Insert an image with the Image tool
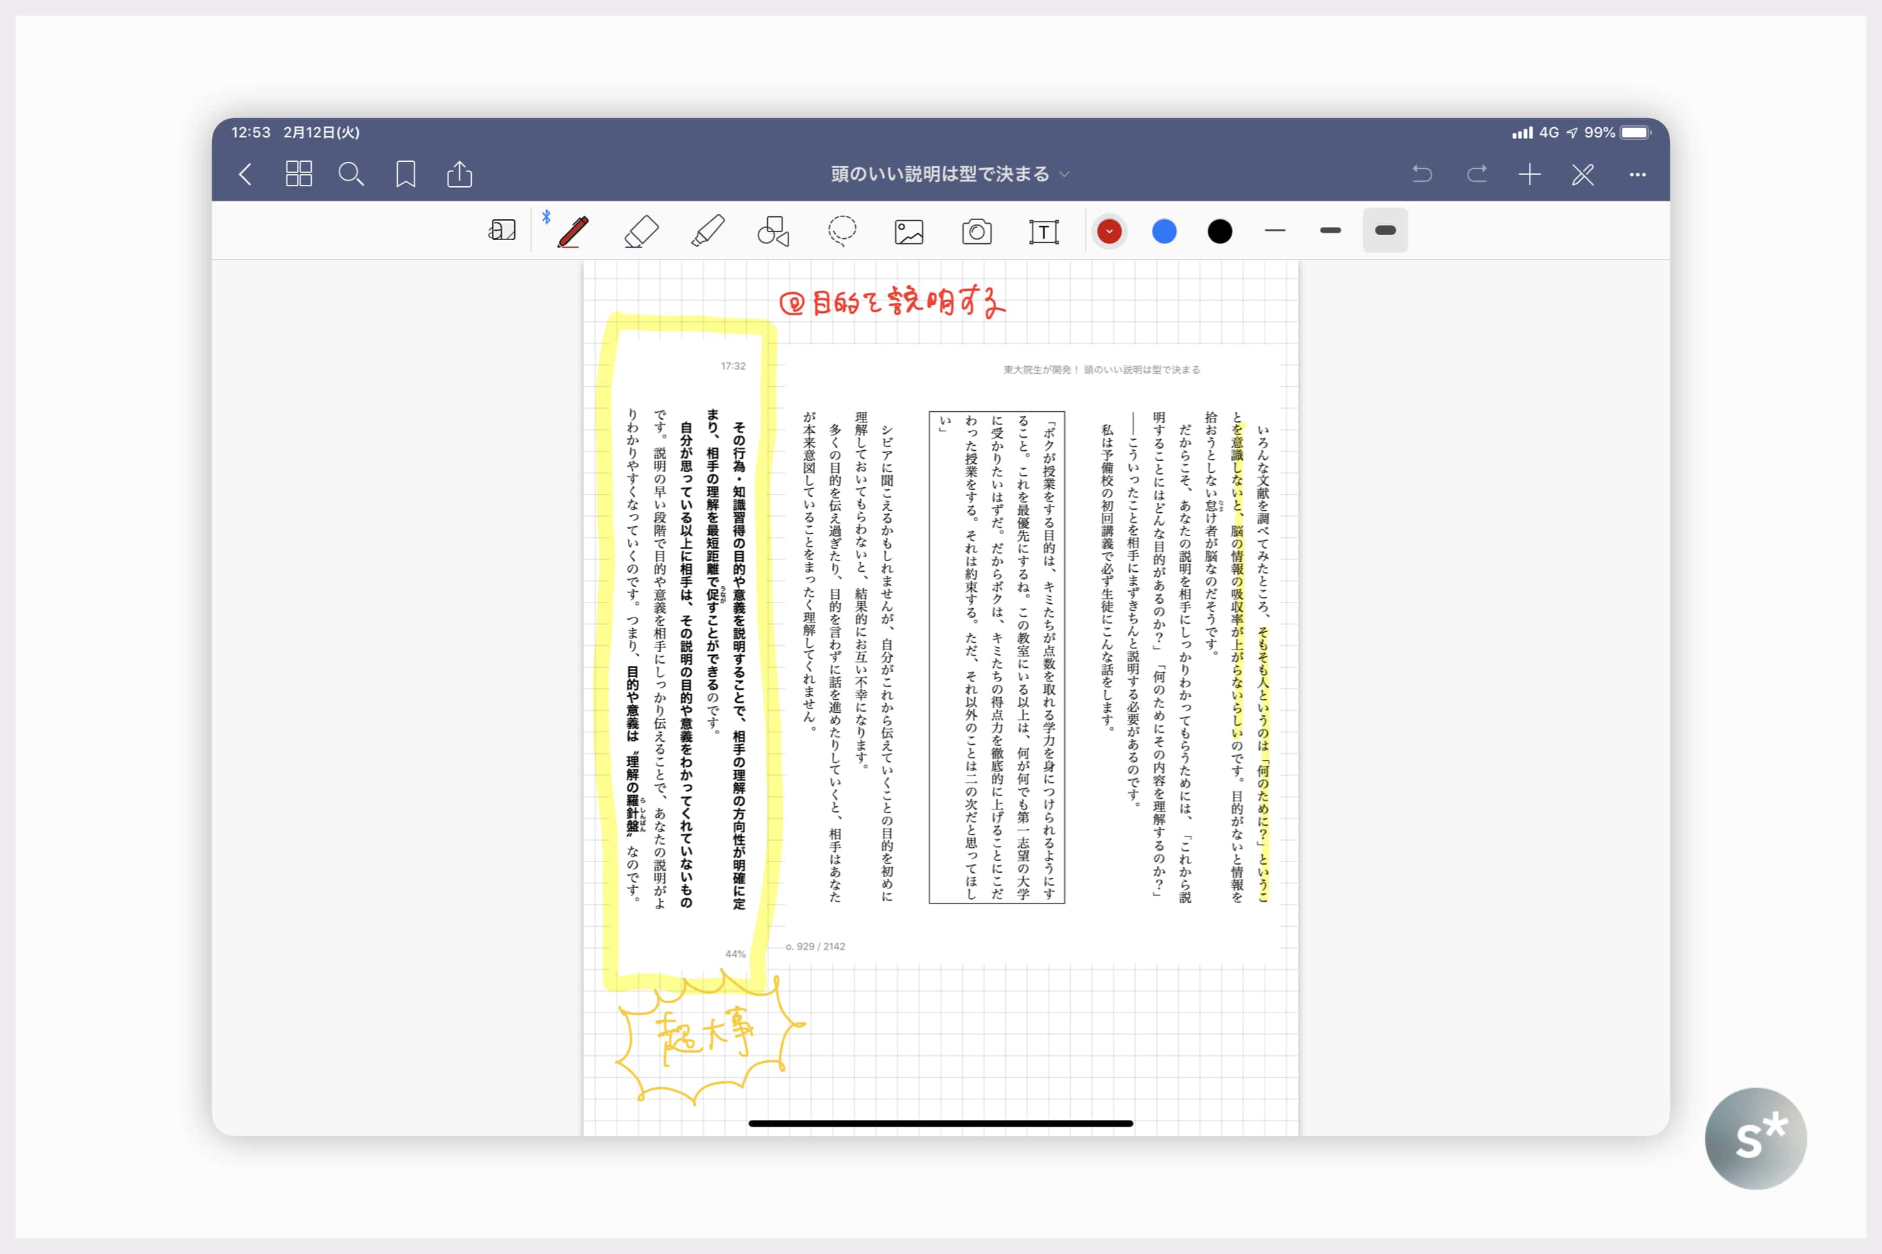Viewport: 1882px width, 1254px height. [909, 232]
